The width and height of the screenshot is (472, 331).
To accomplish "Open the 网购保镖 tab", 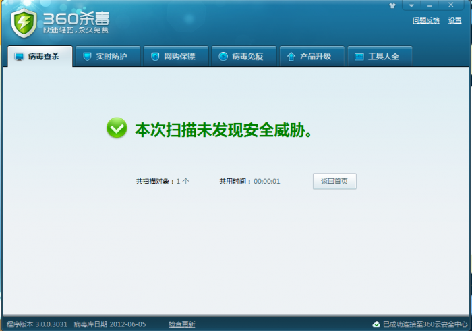I will tap(176, 56).
